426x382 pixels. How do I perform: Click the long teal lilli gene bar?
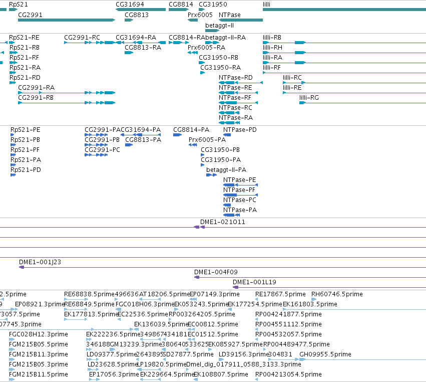344,10
